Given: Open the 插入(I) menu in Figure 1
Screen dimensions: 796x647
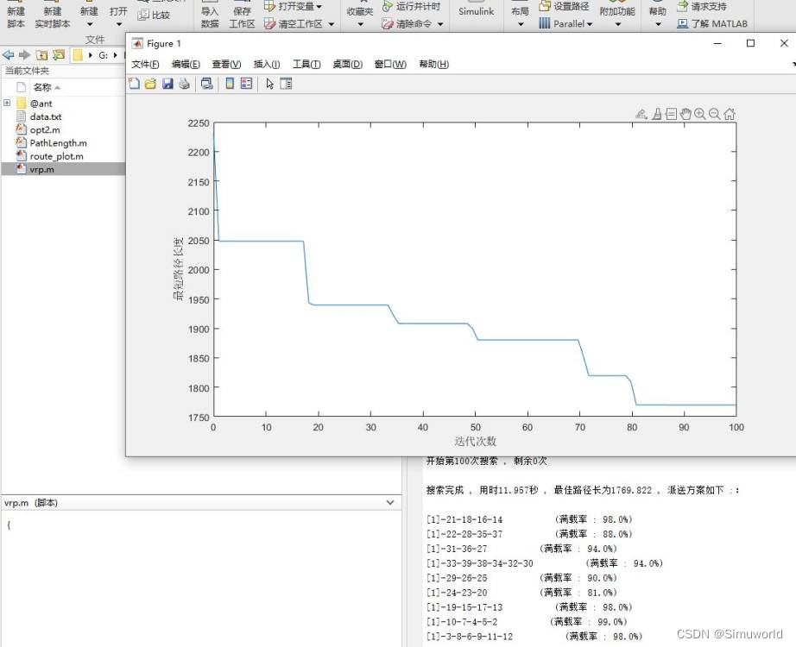Looking at the screenshot, I should coord(266,64).
